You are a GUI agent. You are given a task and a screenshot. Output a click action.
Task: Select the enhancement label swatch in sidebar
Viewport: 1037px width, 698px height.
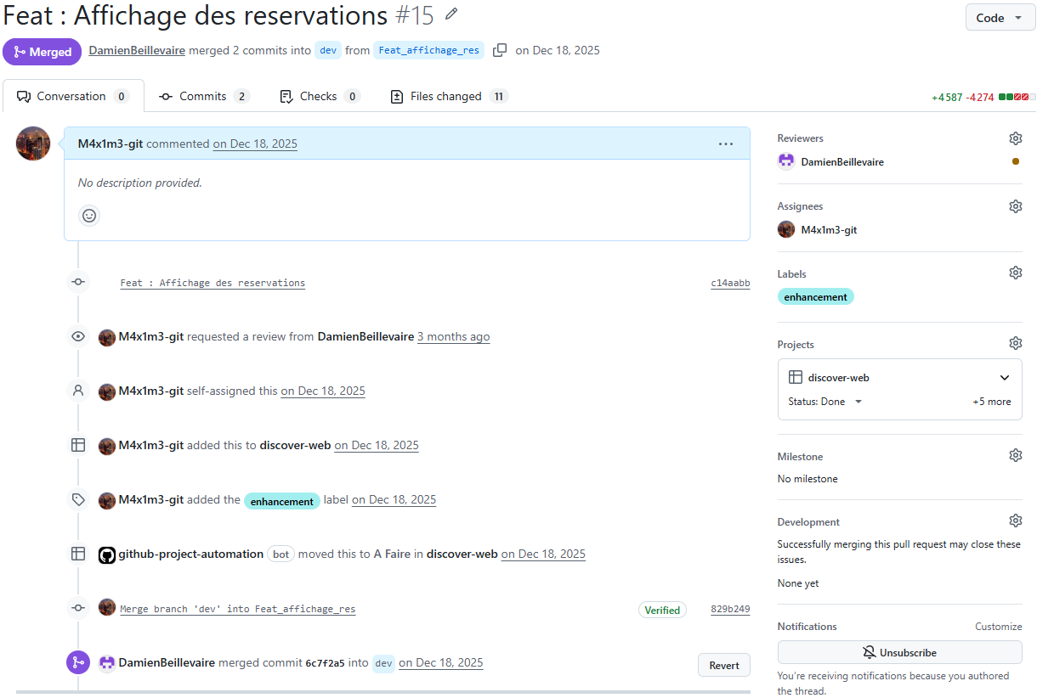click(x=815, y=296)
